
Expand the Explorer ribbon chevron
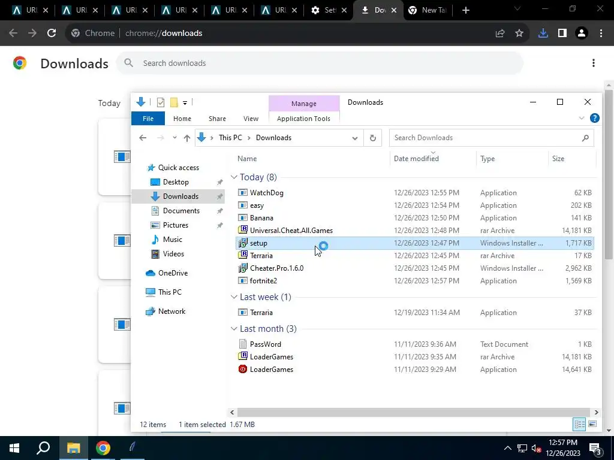tap(582, 118)
